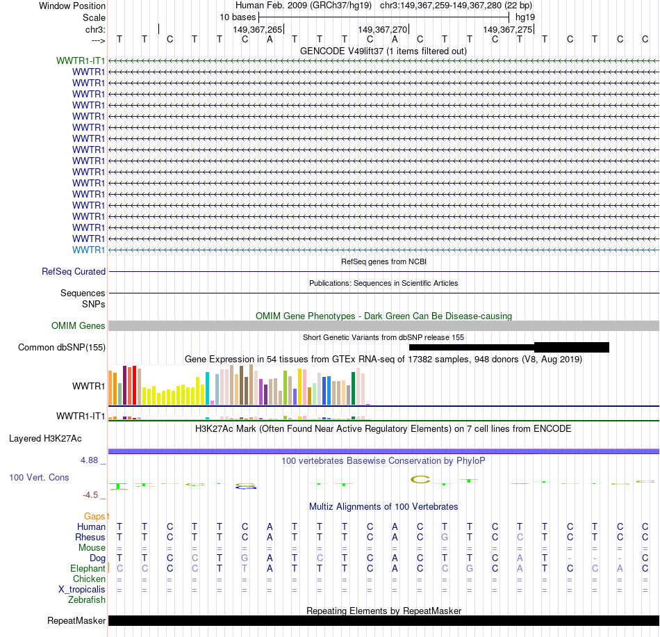Click the large olive C conservation logo
Image resolution: width=660 pixels, height=637 pixels.
(420, 479)
